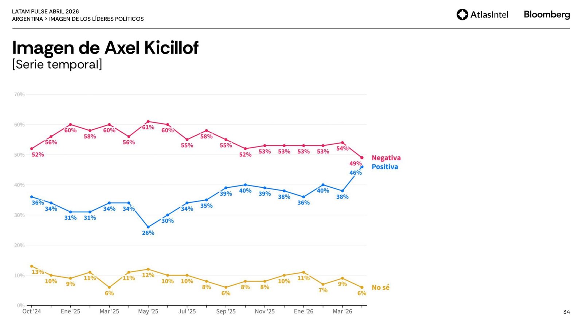The image size is (583, 328).
Task: Click the AtlasIntel circular logo icon
Action: pyautogui.click(x=462, y=15)
